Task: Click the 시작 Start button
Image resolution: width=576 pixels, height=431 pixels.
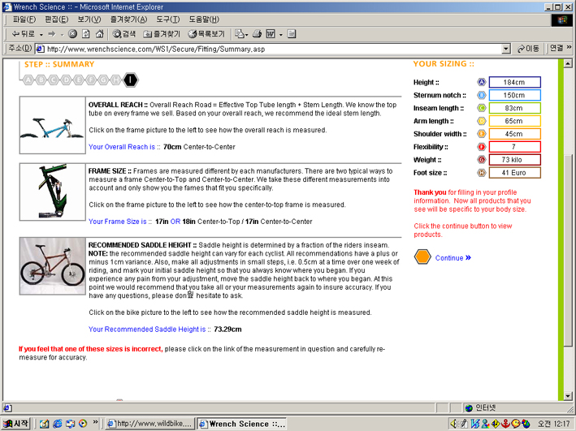Action: click(x=15, y=424)
